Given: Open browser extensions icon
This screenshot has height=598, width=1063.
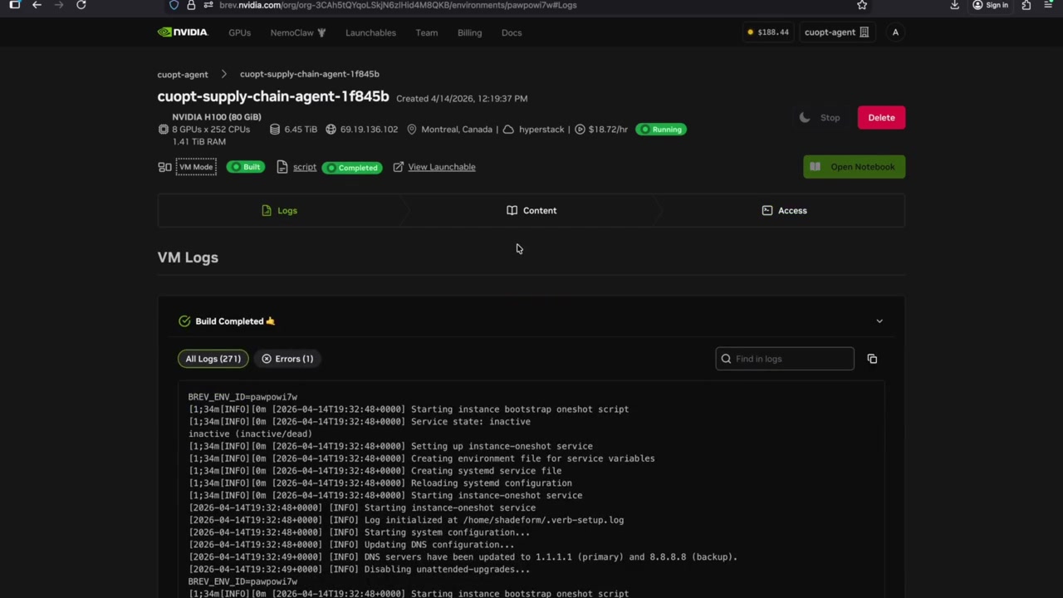Looking at the screenshot, I should tap(1026, 5).
